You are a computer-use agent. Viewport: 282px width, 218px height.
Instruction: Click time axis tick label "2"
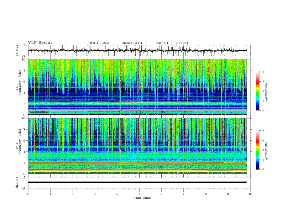coord(73,194)
